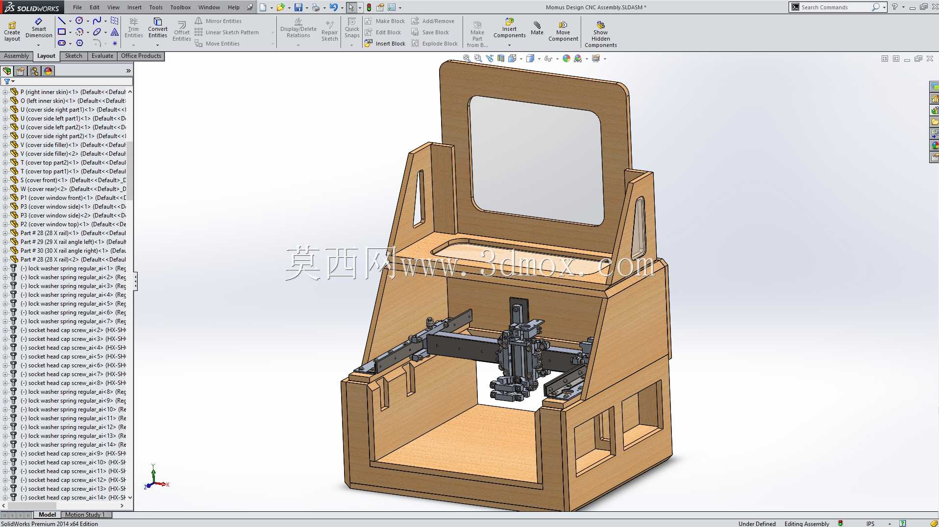Open the Insert Components dropdown arrow
939x527 pixels.
509,45
